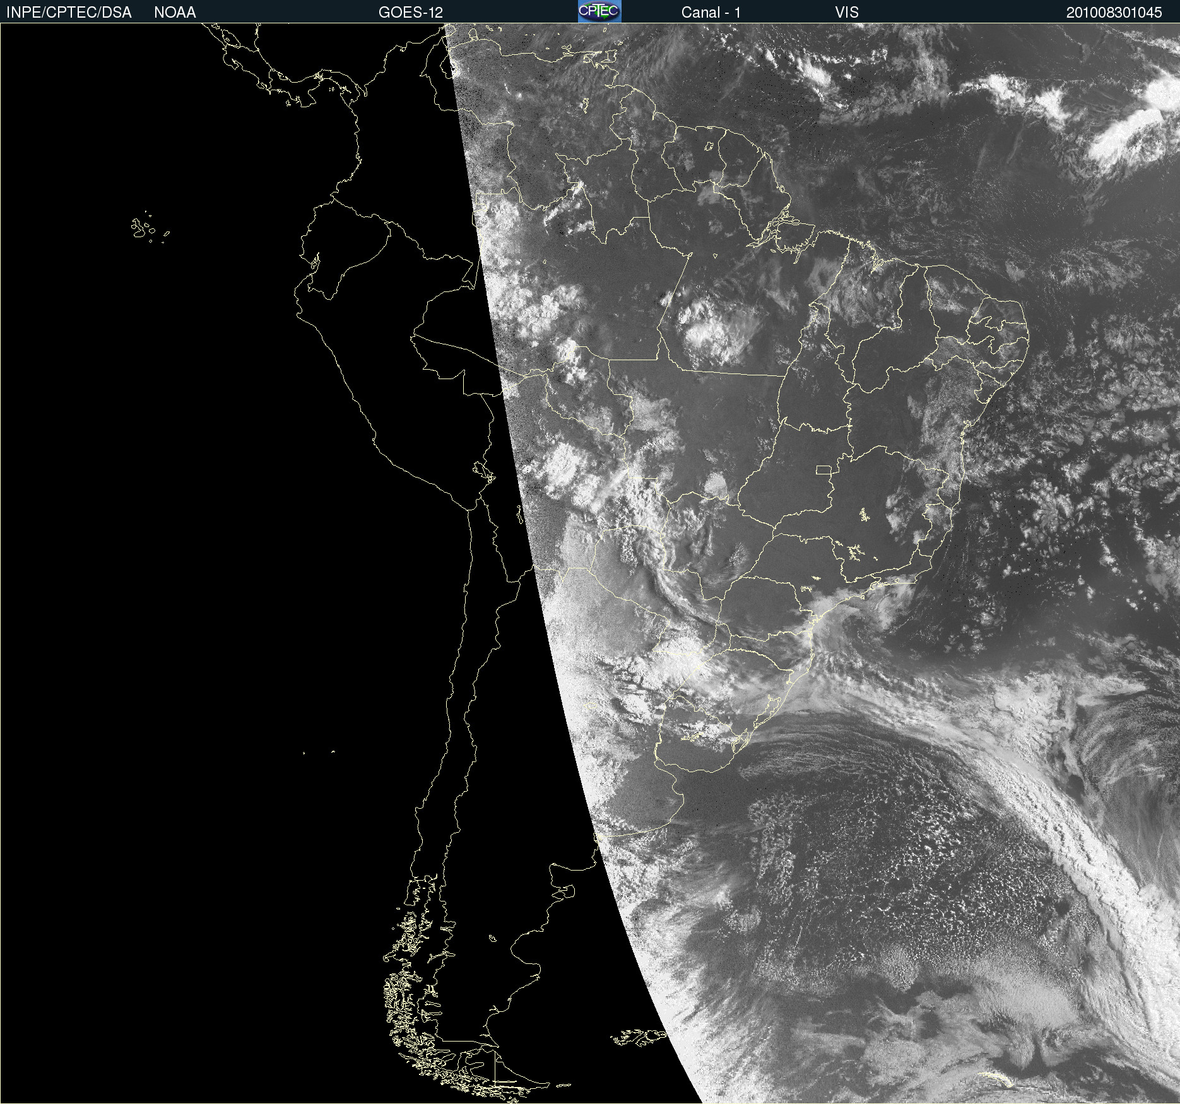Image resolution: width=1180 pixels, height=1104 pixels.
Task: Click the VIS channel label
Action: 847,13
